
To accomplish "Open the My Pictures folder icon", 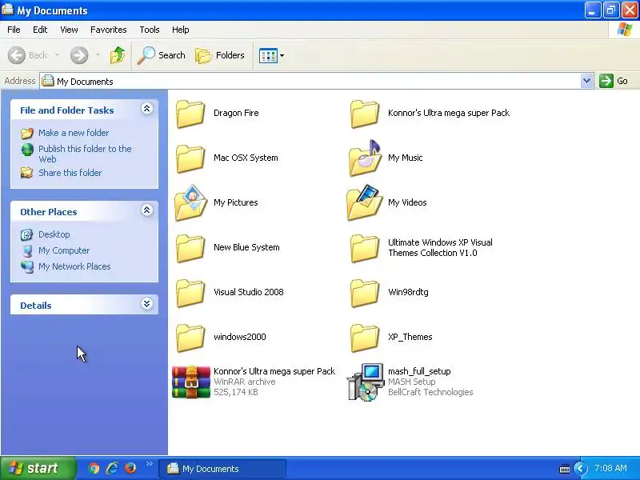I will pos(190,202).
